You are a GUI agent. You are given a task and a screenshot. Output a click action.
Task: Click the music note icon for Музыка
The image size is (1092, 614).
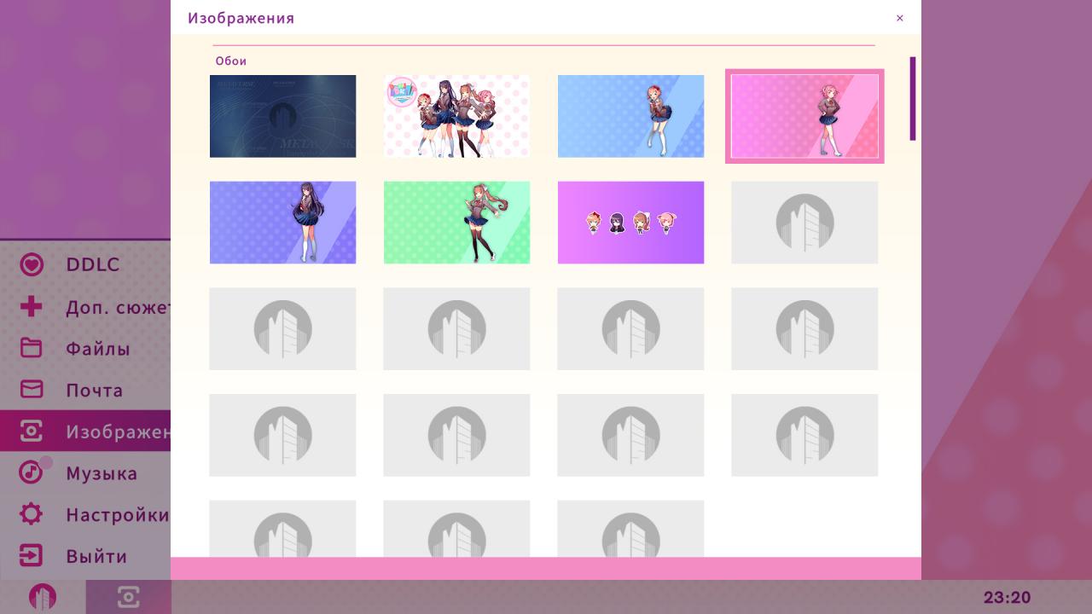(x=32, y=472)
